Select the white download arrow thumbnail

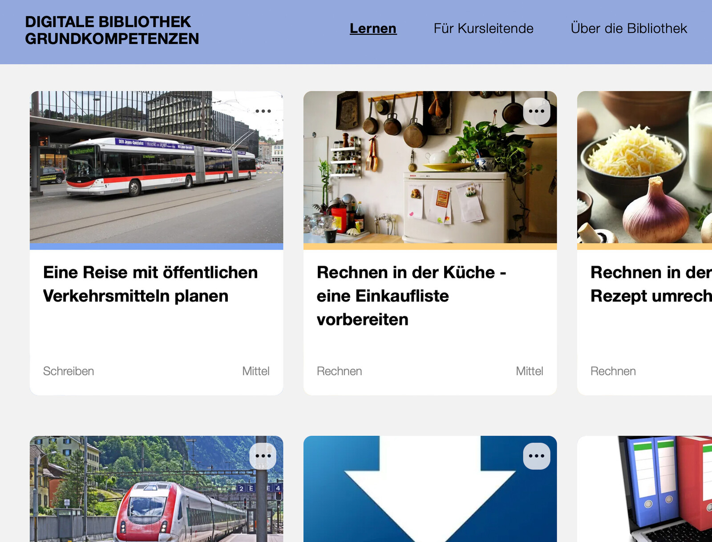(430, 489)
